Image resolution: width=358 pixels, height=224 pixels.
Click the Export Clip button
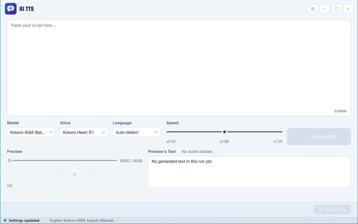tap(332, 210)
